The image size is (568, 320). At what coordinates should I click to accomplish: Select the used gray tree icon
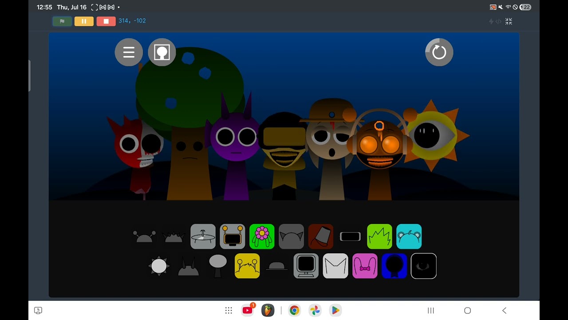click(218, 266)
